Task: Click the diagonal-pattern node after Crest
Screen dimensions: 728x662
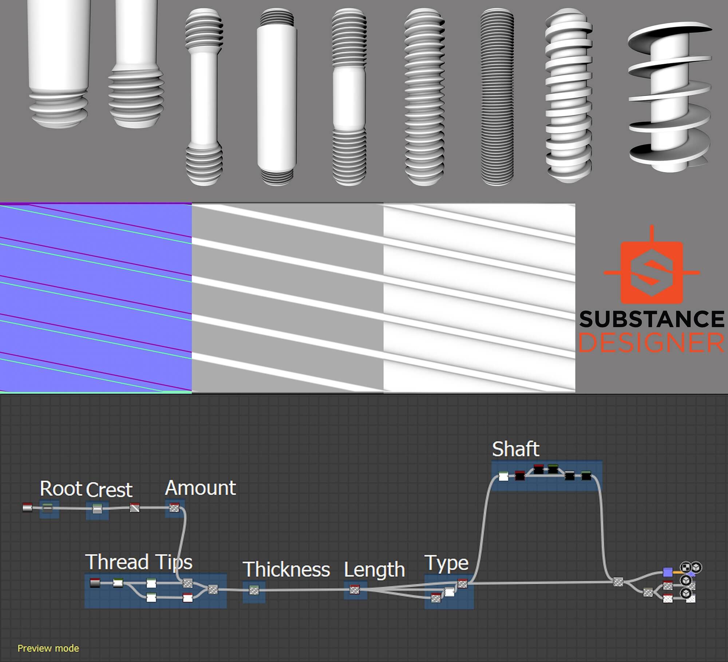Action: tap(135, 508)
